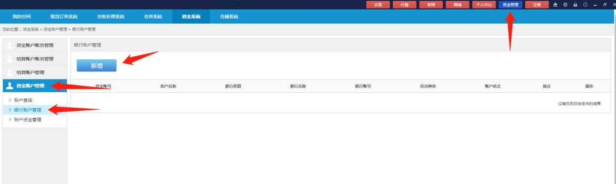
Task: Click the person icon beside 结算账户管理
Action: tap(10, 72)
